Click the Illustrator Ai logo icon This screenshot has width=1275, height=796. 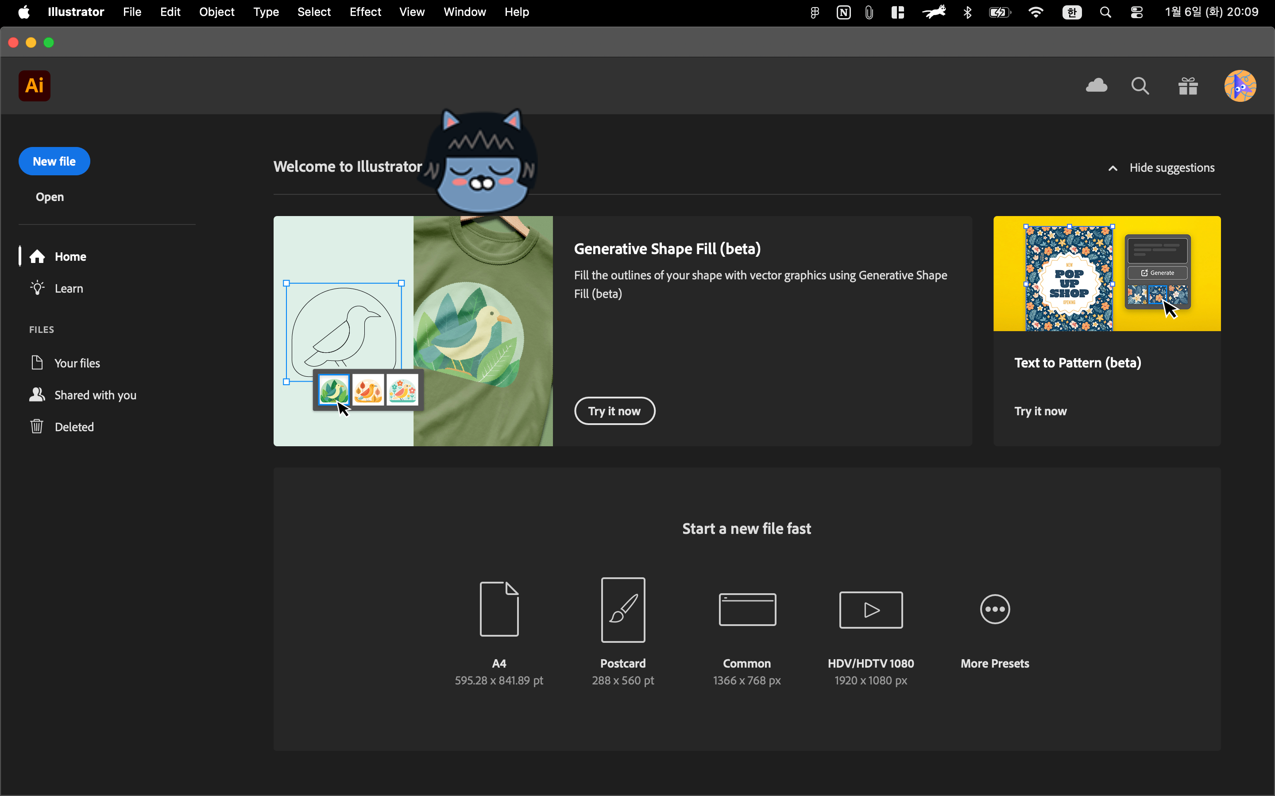tap(34, 85)
